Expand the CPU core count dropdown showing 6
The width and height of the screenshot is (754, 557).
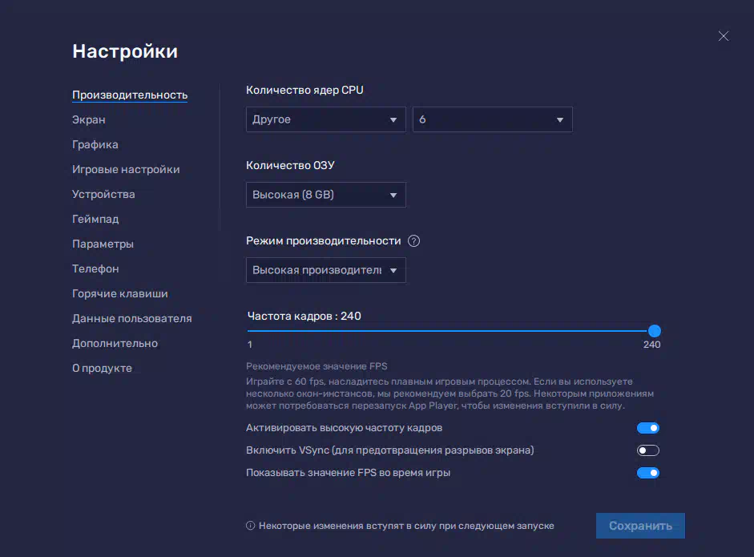point(492,119)
